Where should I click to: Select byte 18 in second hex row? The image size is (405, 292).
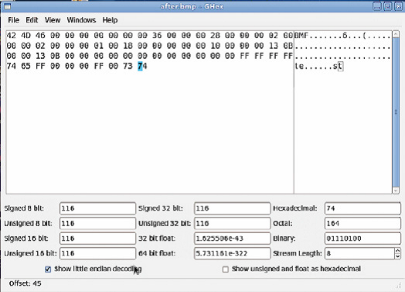128,46
